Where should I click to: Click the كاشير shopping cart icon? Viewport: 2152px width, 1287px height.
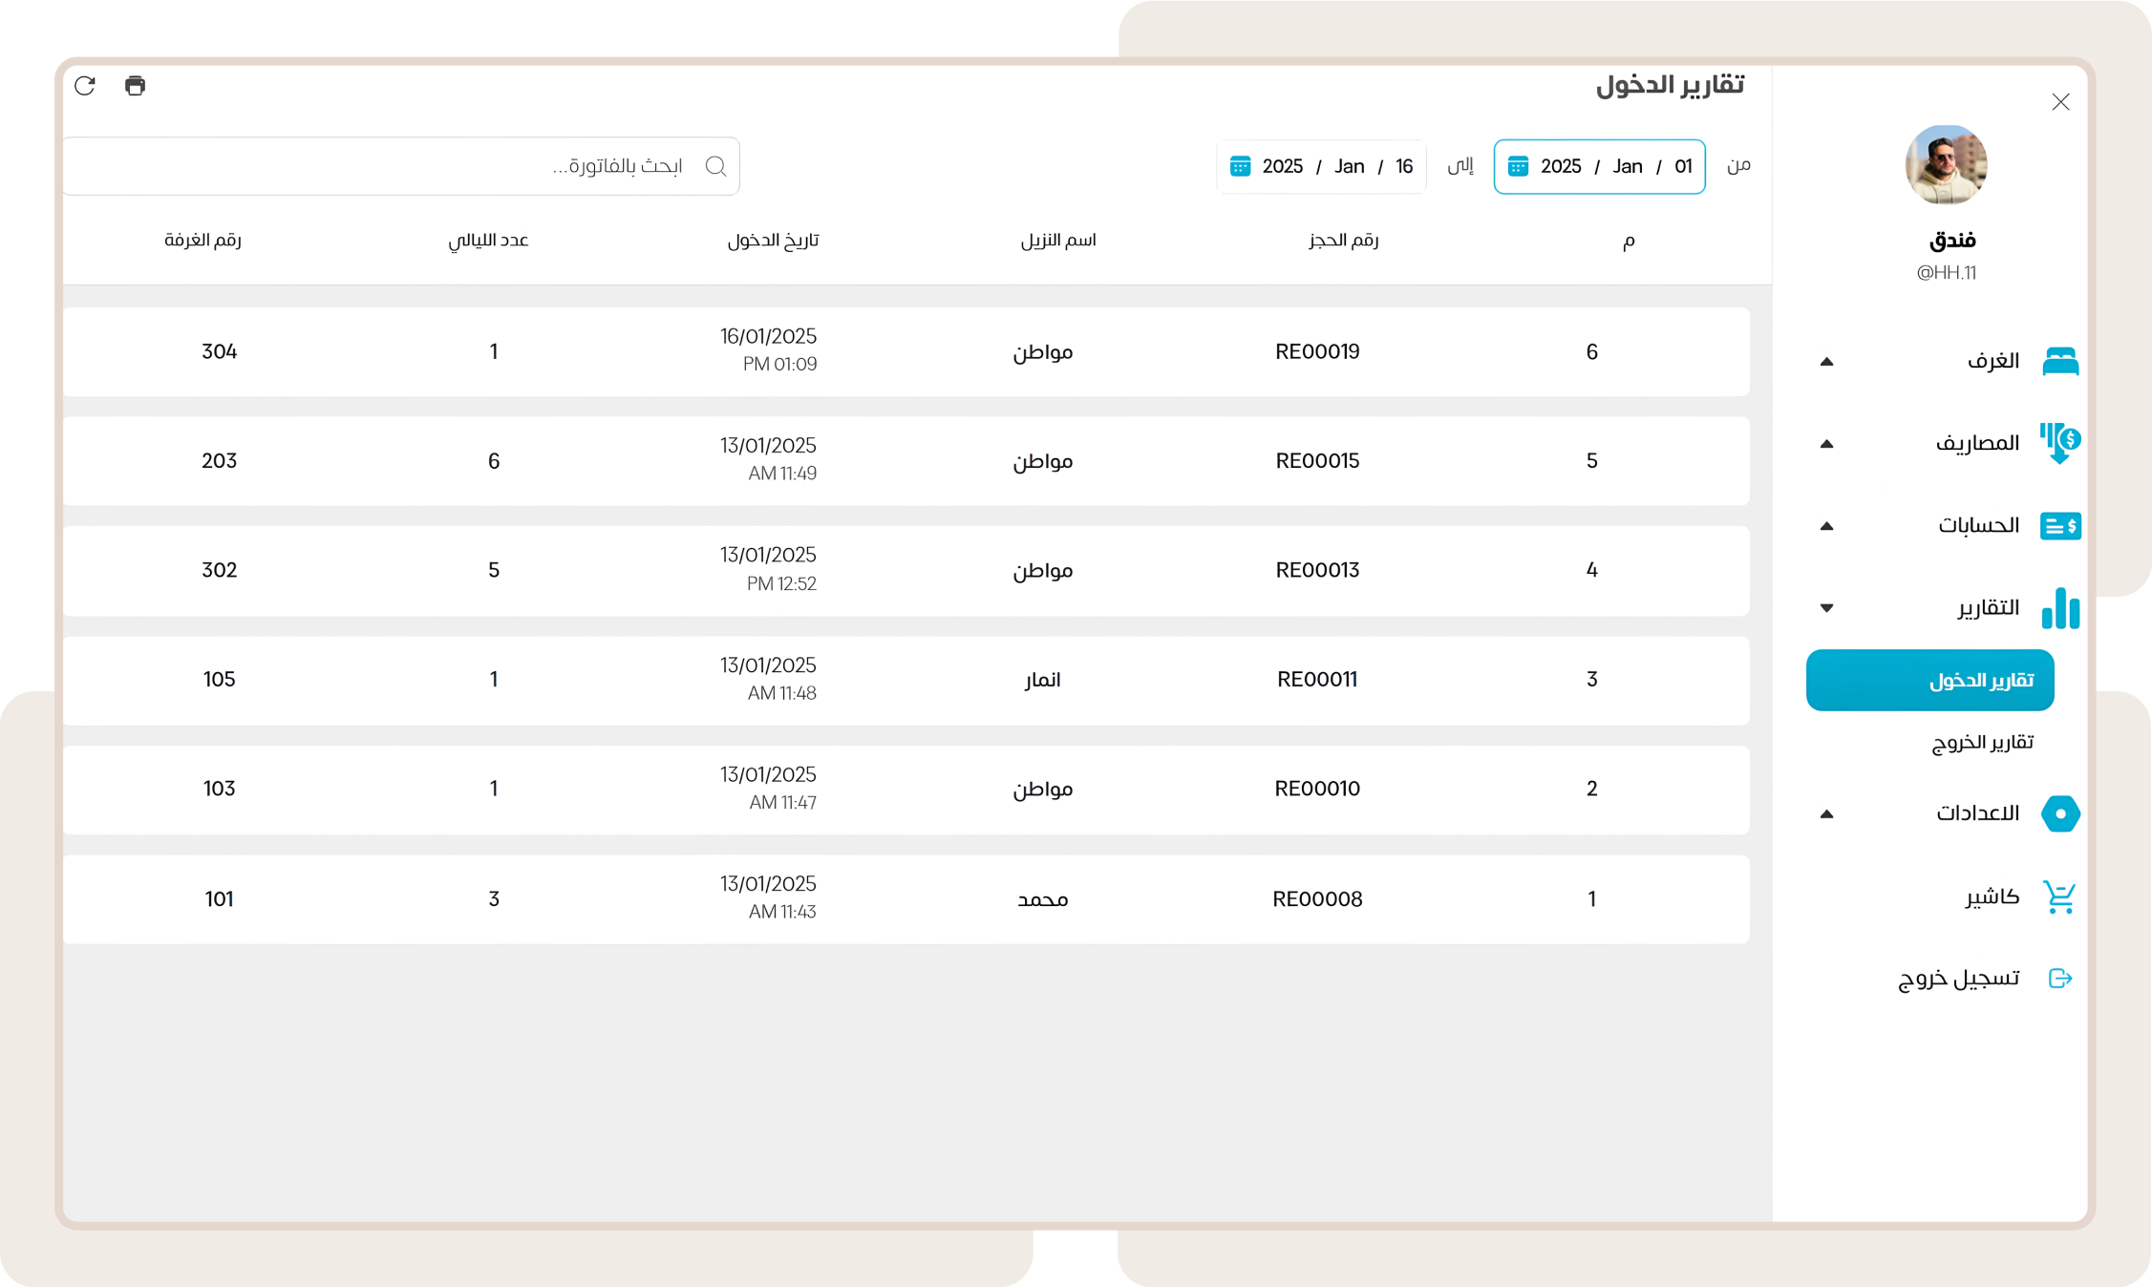point(2059,897)
